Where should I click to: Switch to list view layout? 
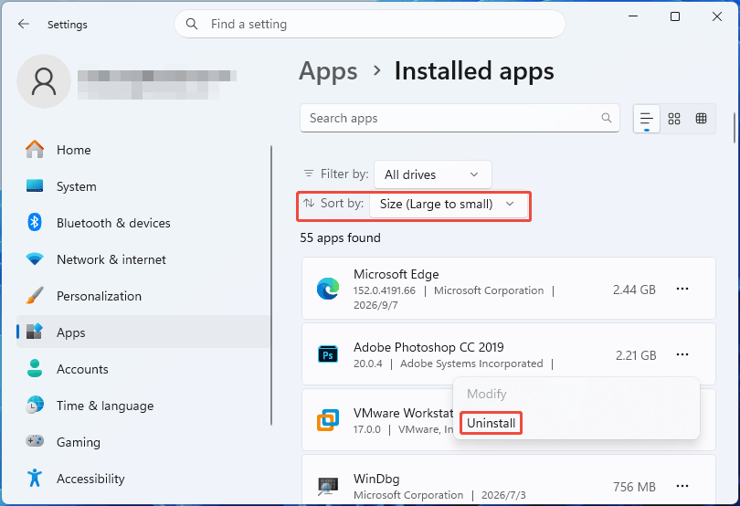tap(646, 119)
